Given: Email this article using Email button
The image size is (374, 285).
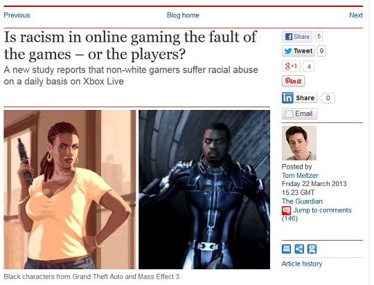Looking at the screenshot, I should pos(300,113).
